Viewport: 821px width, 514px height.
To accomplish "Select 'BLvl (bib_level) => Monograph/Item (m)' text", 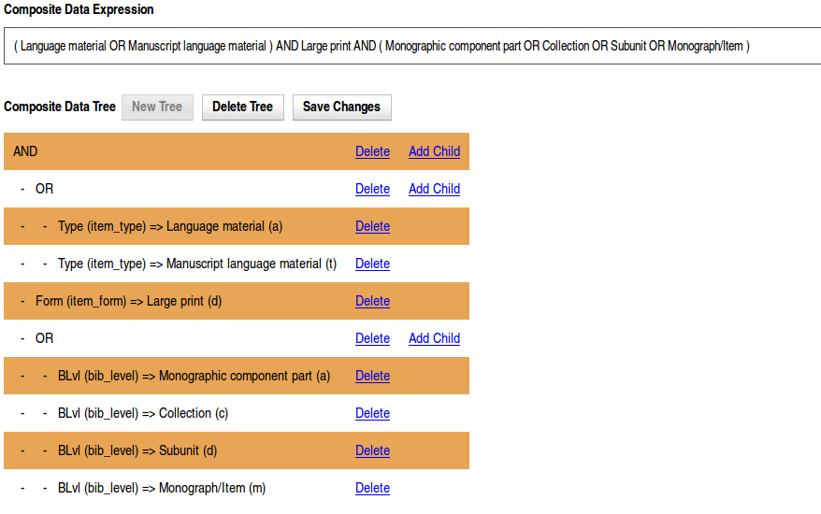I will click(x=162, y=489).
